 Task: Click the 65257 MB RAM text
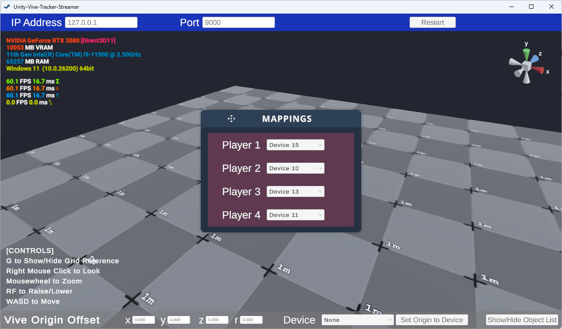tap(28, 62)
